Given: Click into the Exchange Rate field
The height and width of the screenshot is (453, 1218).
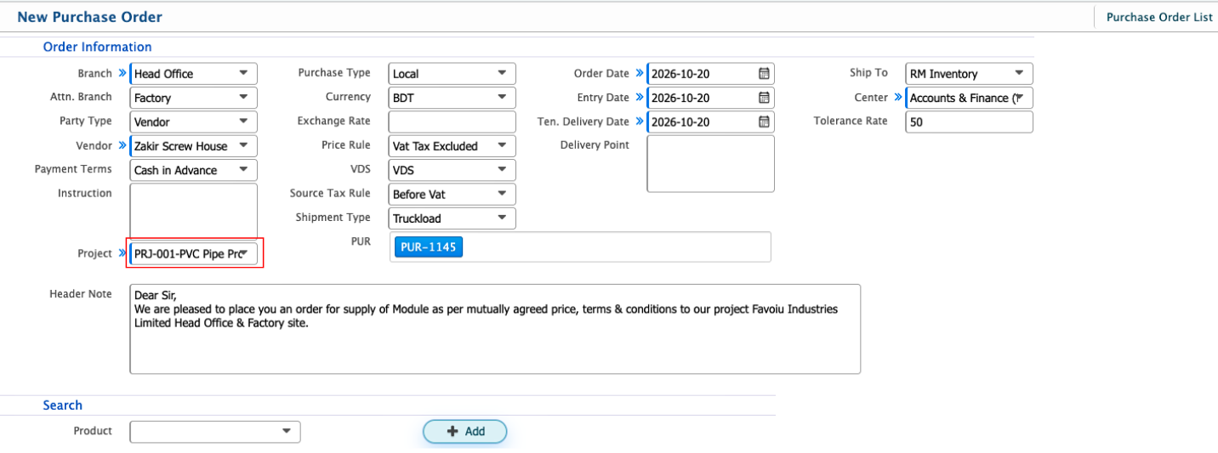Looking at the screenshot, I should (x=452, y=122).
